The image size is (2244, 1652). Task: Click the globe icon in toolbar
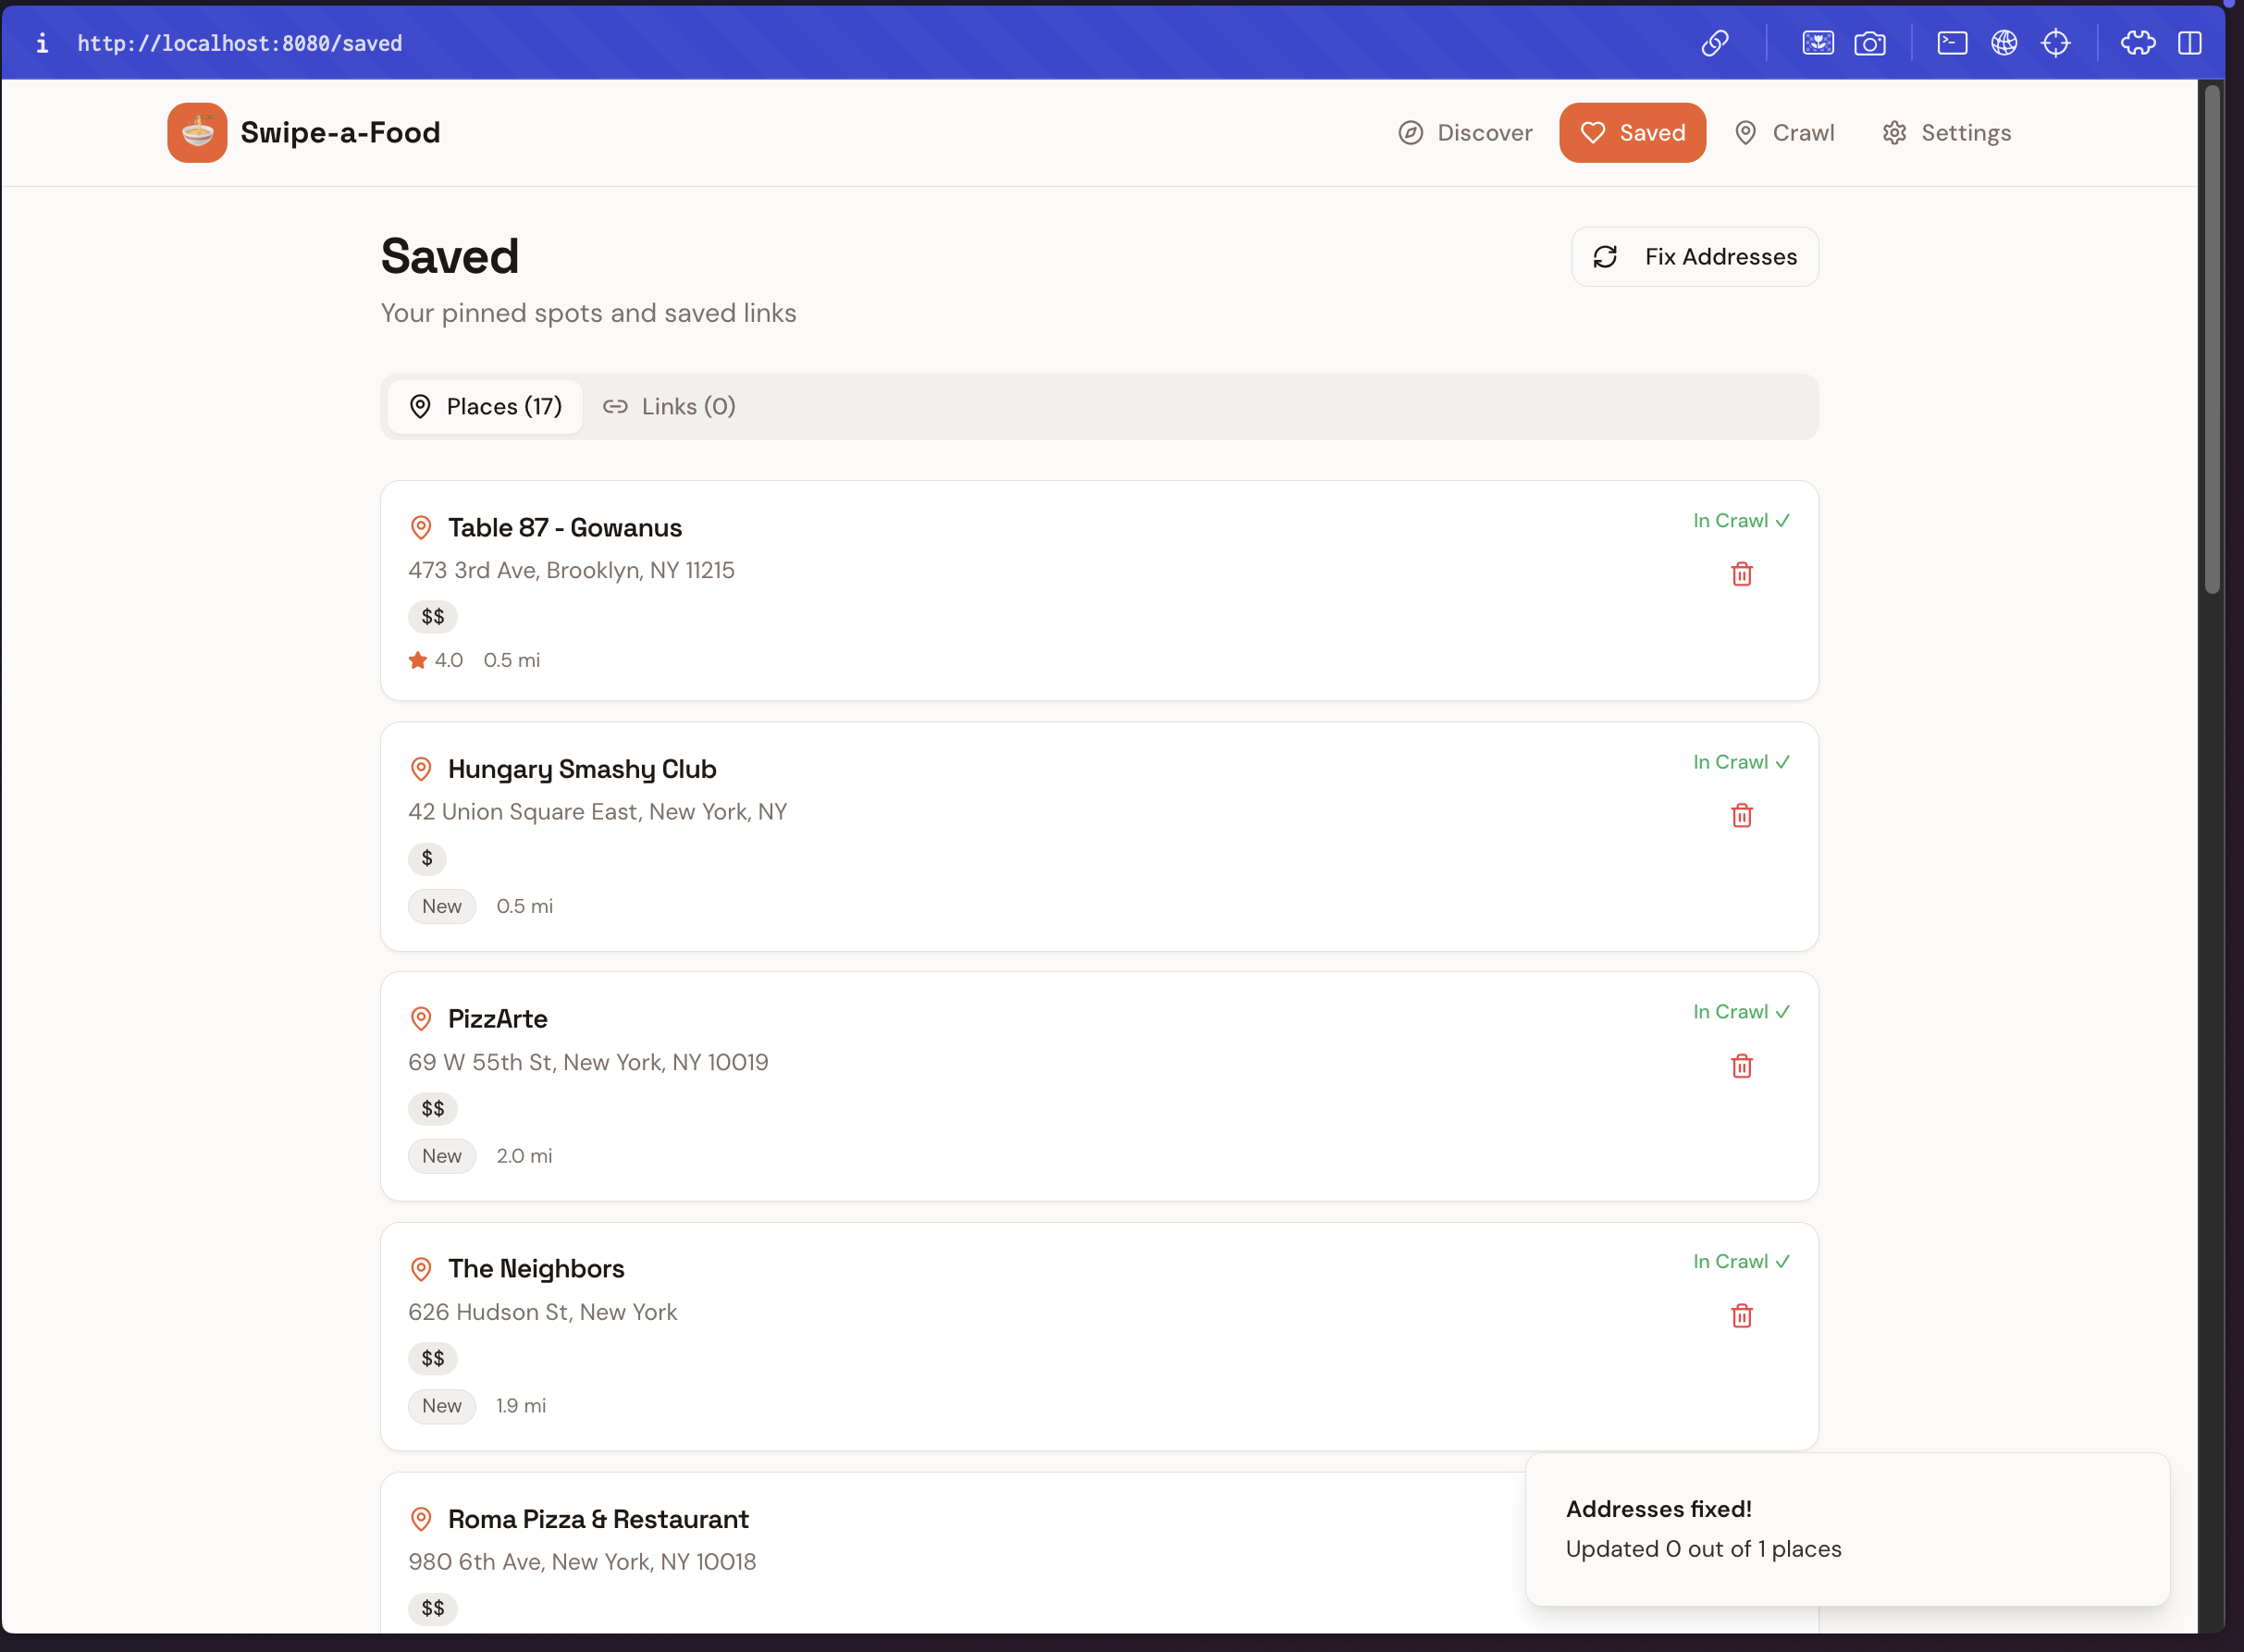[2003, 43]
